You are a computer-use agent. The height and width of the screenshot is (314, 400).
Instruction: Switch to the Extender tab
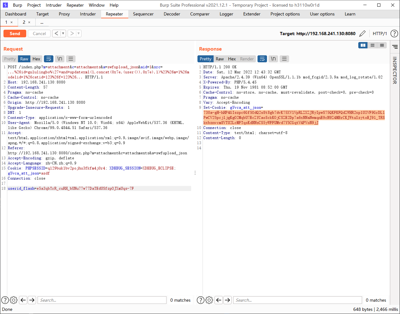pyautogui.click(x=252, y=14)
